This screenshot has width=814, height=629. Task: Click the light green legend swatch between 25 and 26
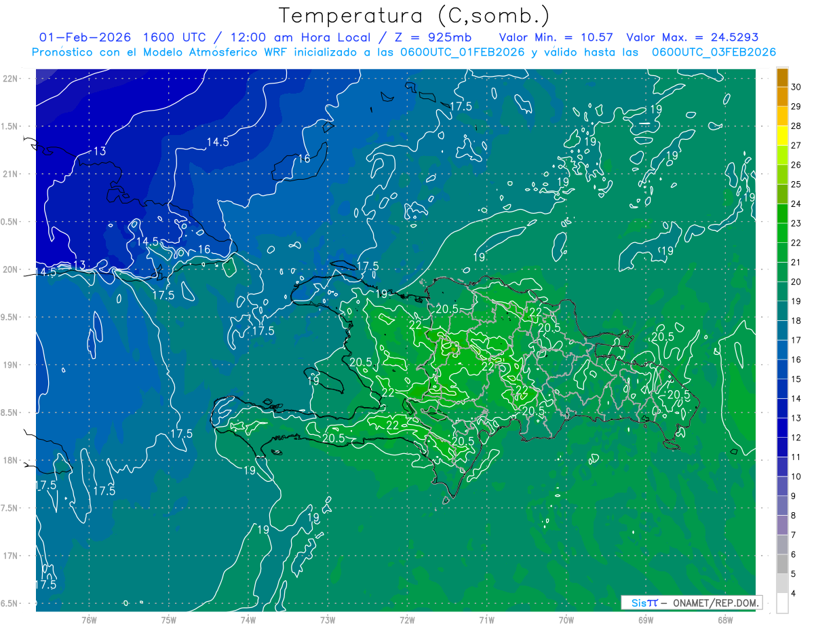pyautogui.click(x=782, y=175)
